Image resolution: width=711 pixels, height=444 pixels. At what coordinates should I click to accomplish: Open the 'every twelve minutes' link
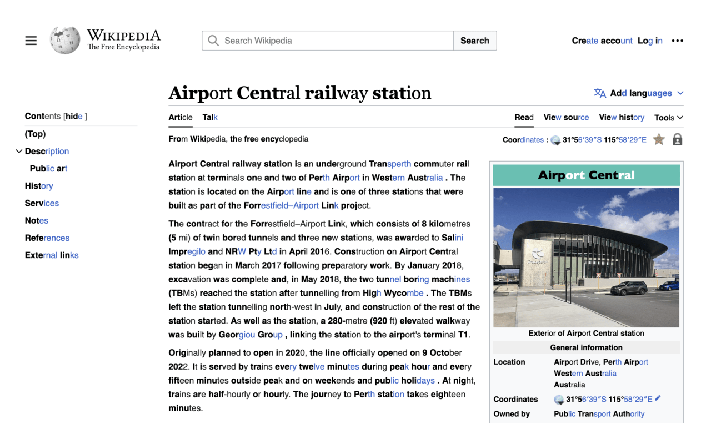(317, 366)
